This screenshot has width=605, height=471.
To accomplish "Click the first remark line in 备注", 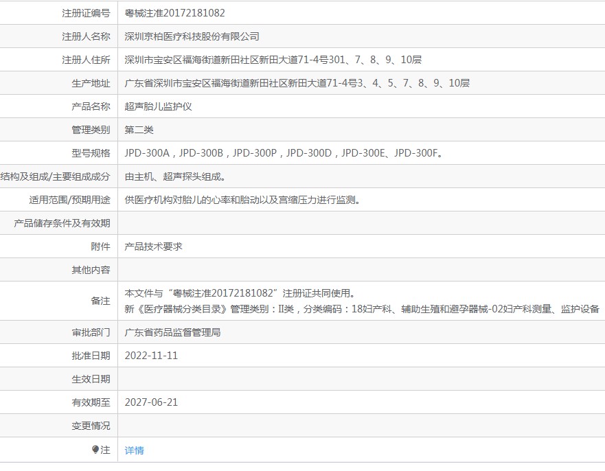I will [240, 293].
